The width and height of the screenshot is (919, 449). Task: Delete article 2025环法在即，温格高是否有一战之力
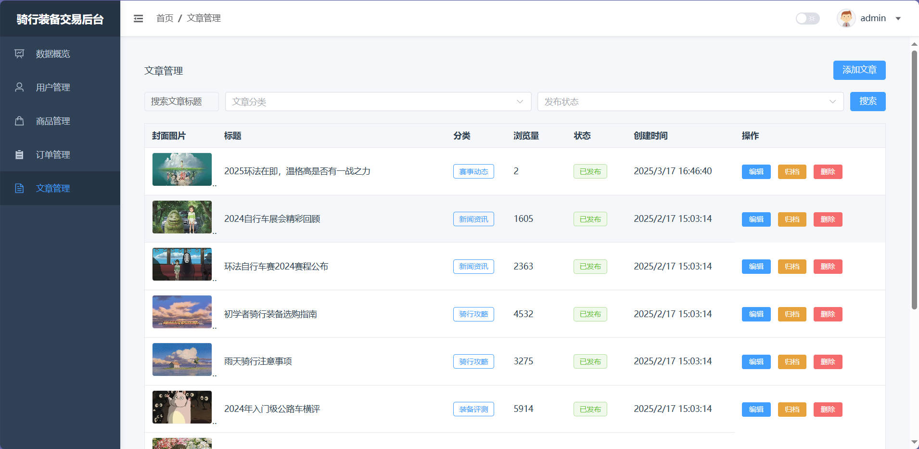(828, 172)
